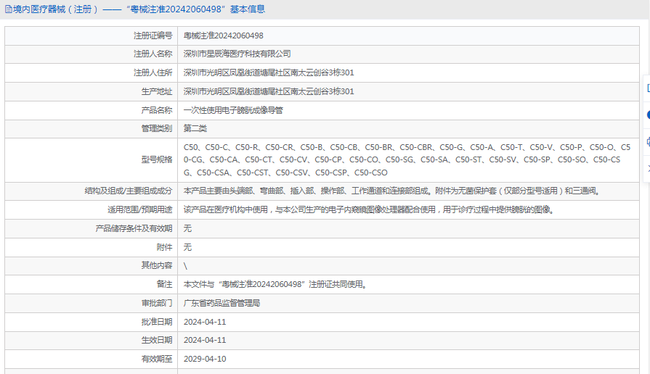Click the label 适用范围/预期用途
The image size is (650, 374).
(x=139, y=209)
